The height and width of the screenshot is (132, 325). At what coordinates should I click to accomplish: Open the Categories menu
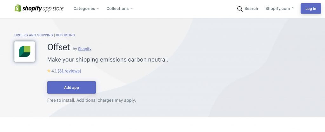click(86, 9)
